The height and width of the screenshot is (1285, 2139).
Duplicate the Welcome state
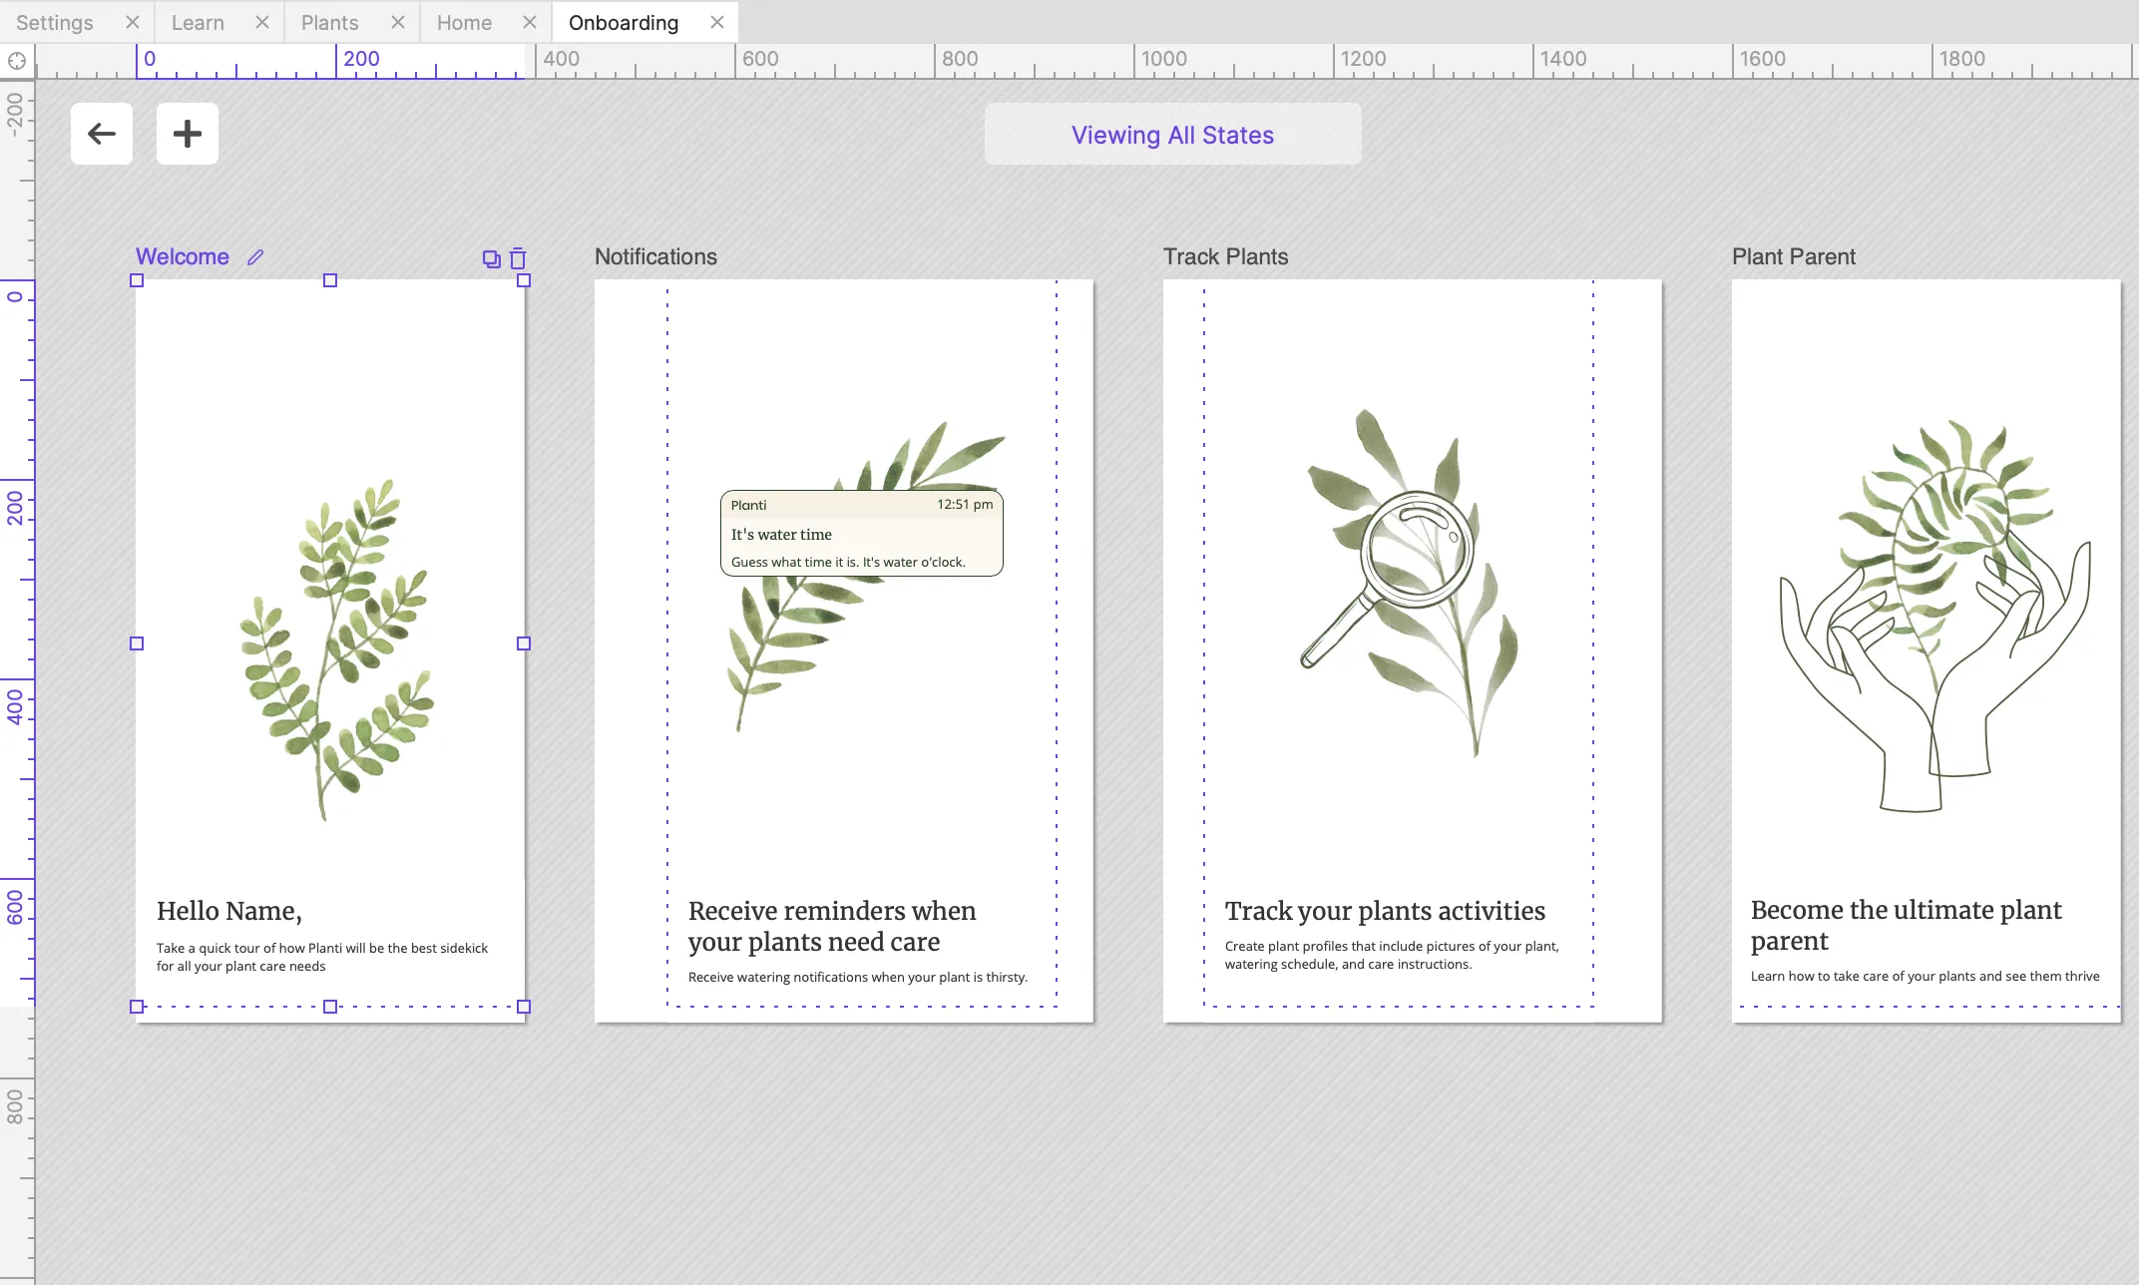(x=491, y=259)
